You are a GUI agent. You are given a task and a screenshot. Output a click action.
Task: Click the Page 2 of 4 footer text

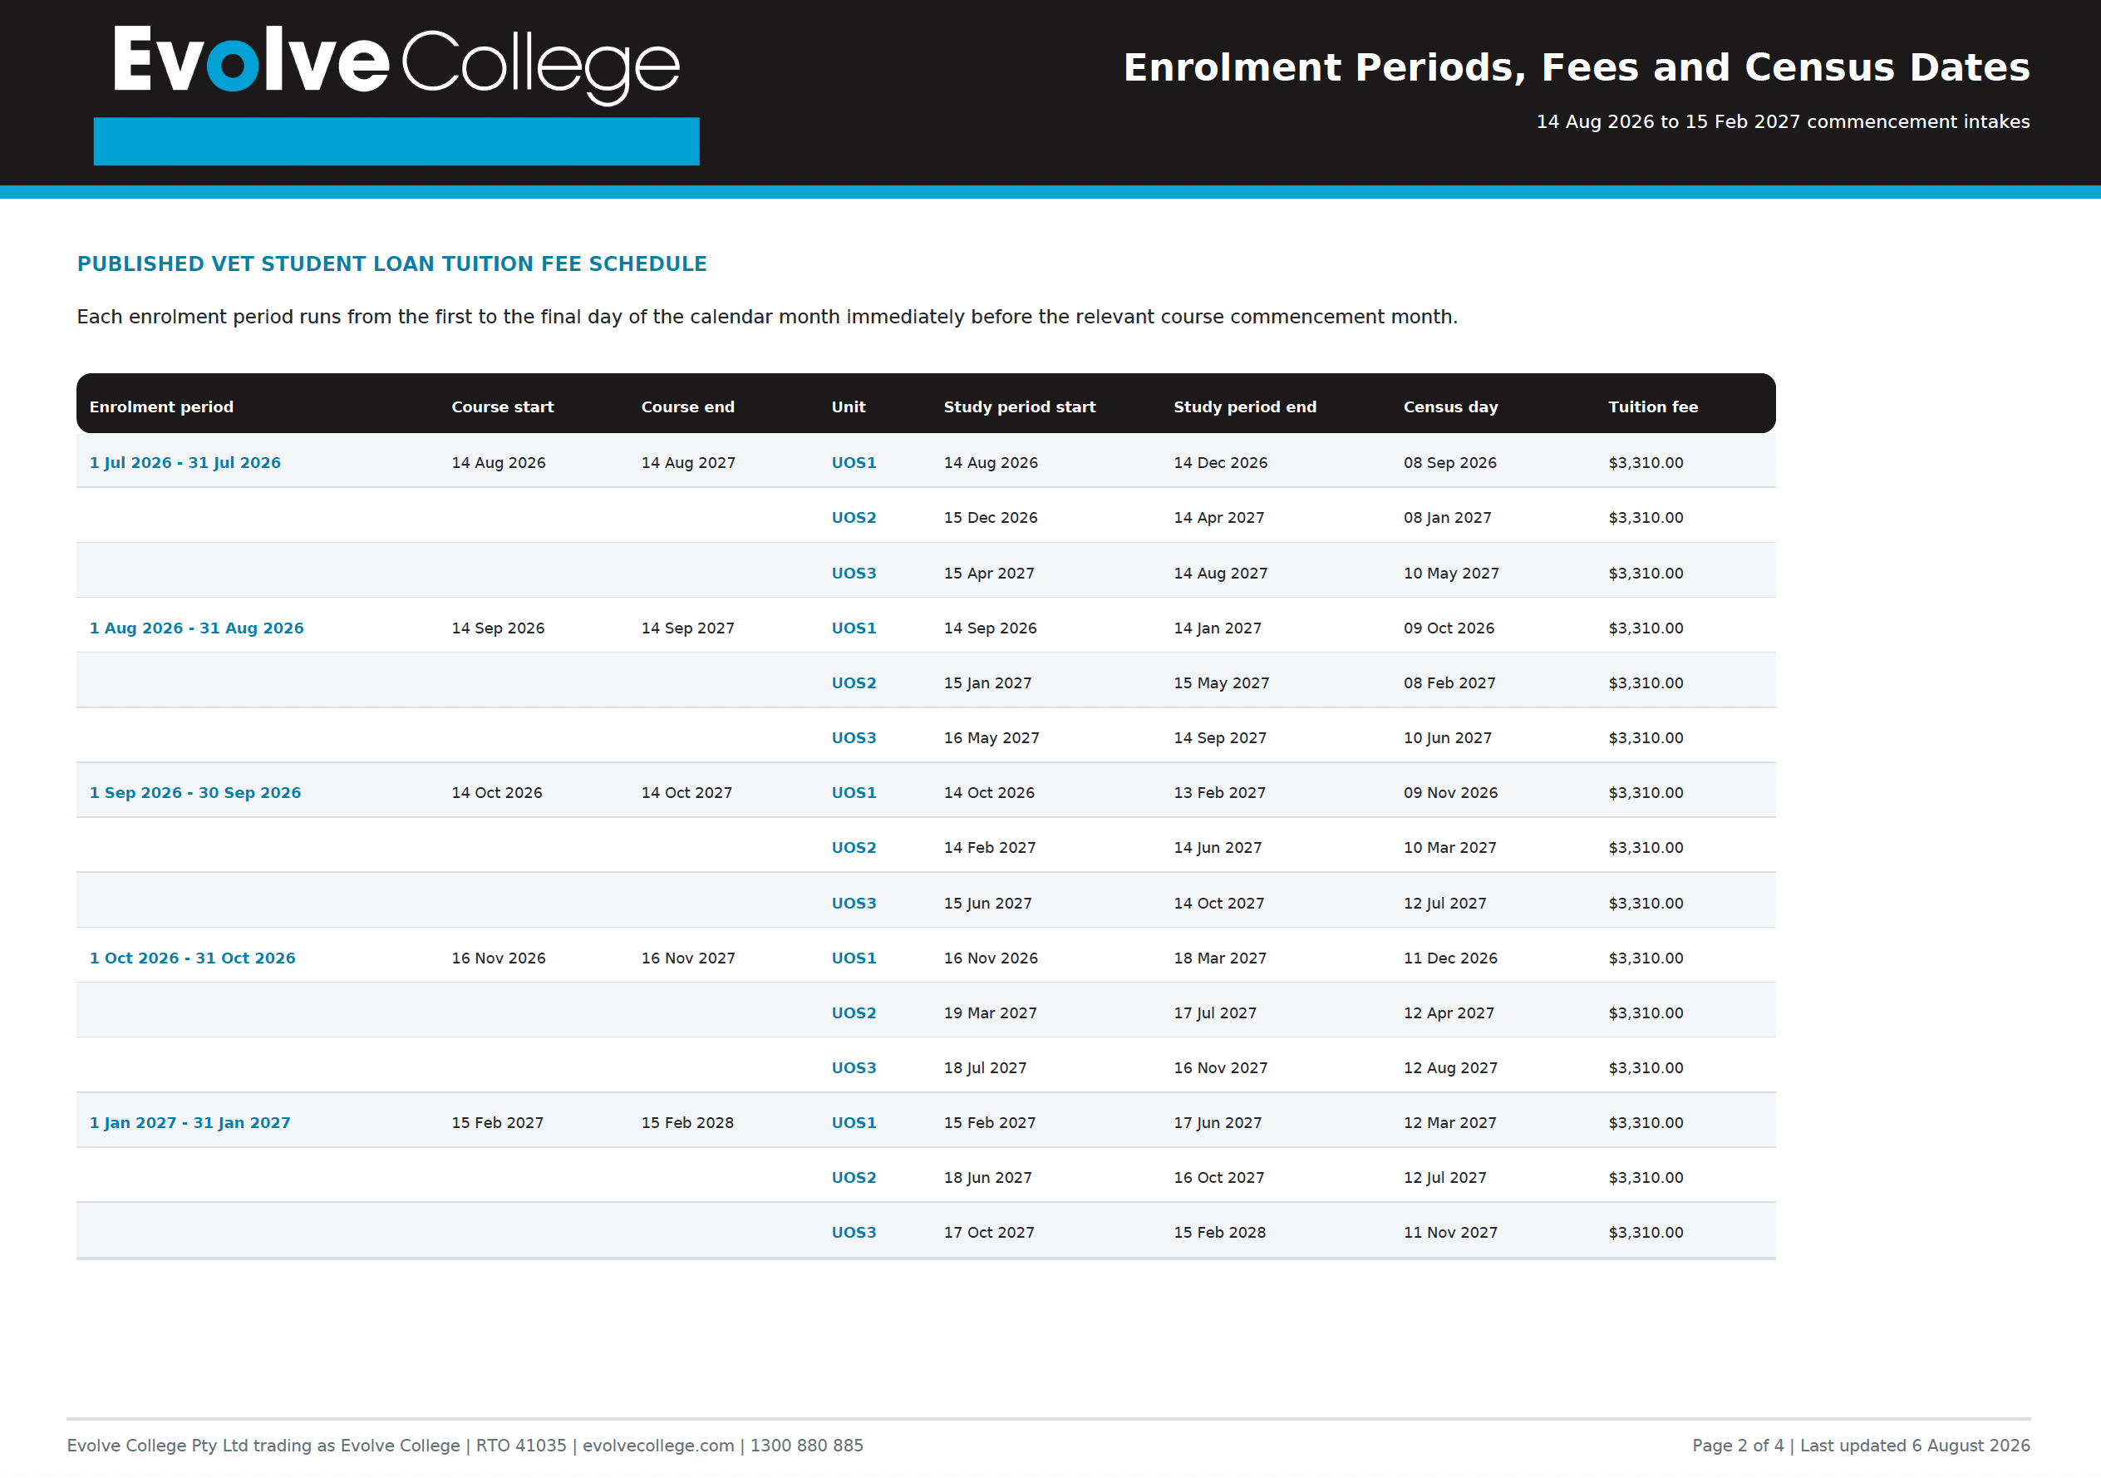pyautogui.click(x=1738, y=1445)
